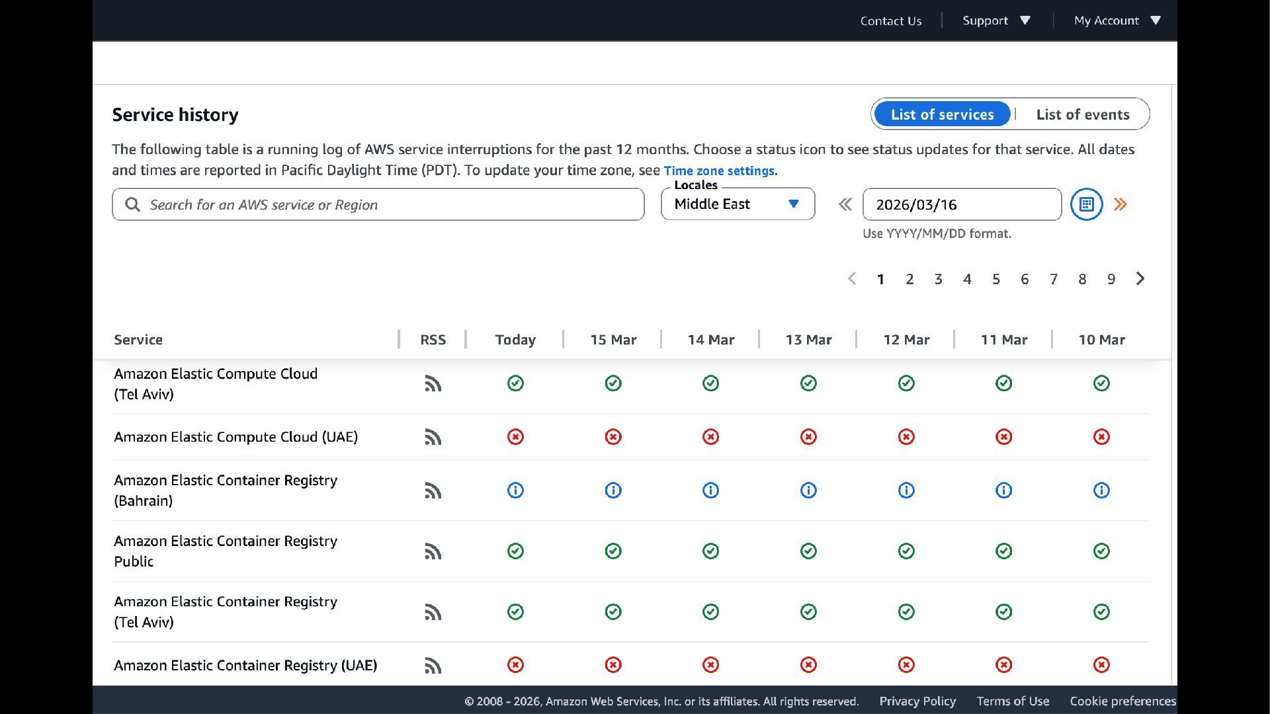Open the calendar date picker icon

(x=1086, y=204)
